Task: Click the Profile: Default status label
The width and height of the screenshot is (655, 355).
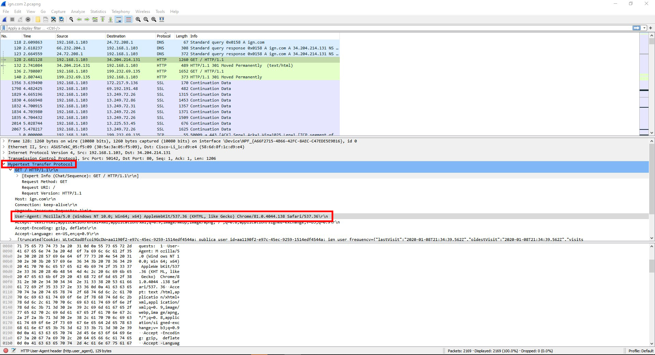Action: (641, 351)
